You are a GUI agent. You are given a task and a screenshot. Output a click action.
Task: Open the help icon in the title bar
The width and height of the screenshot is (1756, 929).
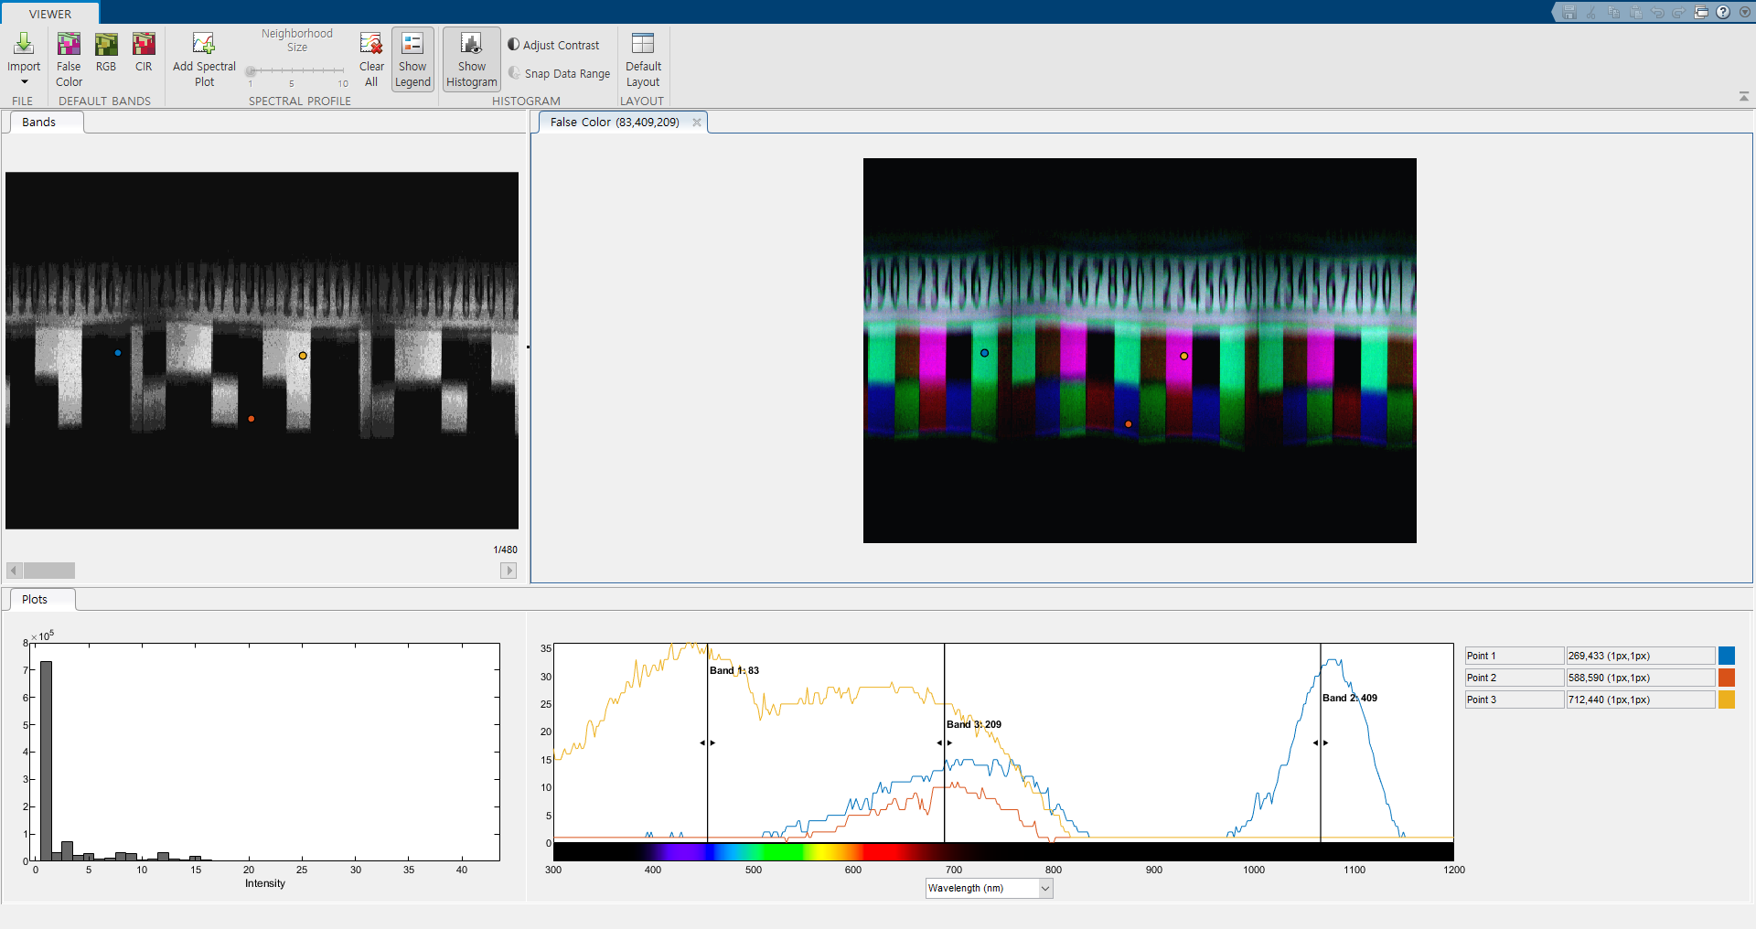[1723, 12]
